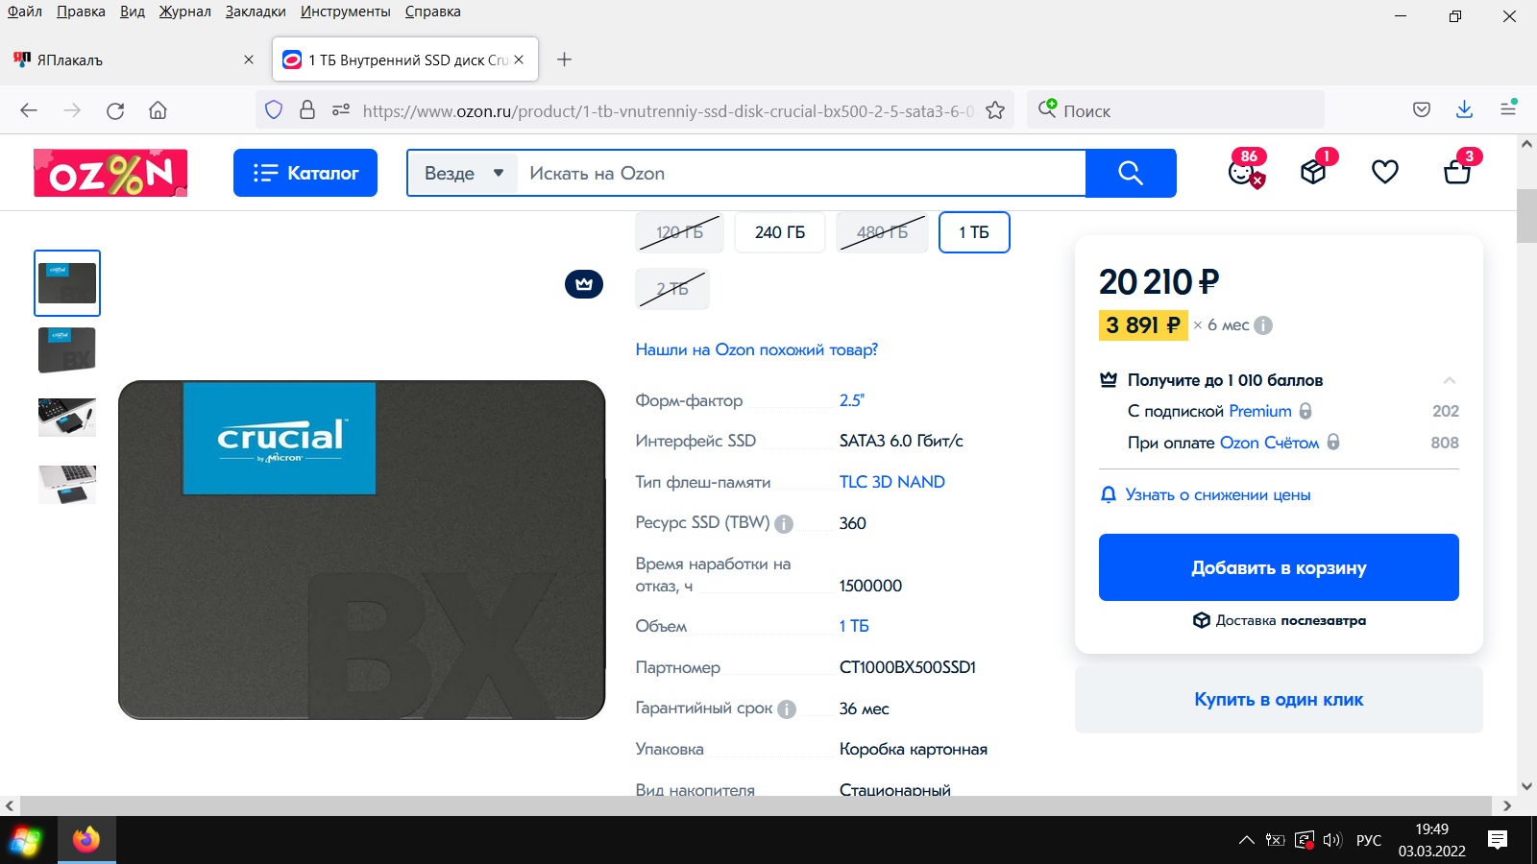Select the 1 ТБ capacity option

(x=974, y=232)
